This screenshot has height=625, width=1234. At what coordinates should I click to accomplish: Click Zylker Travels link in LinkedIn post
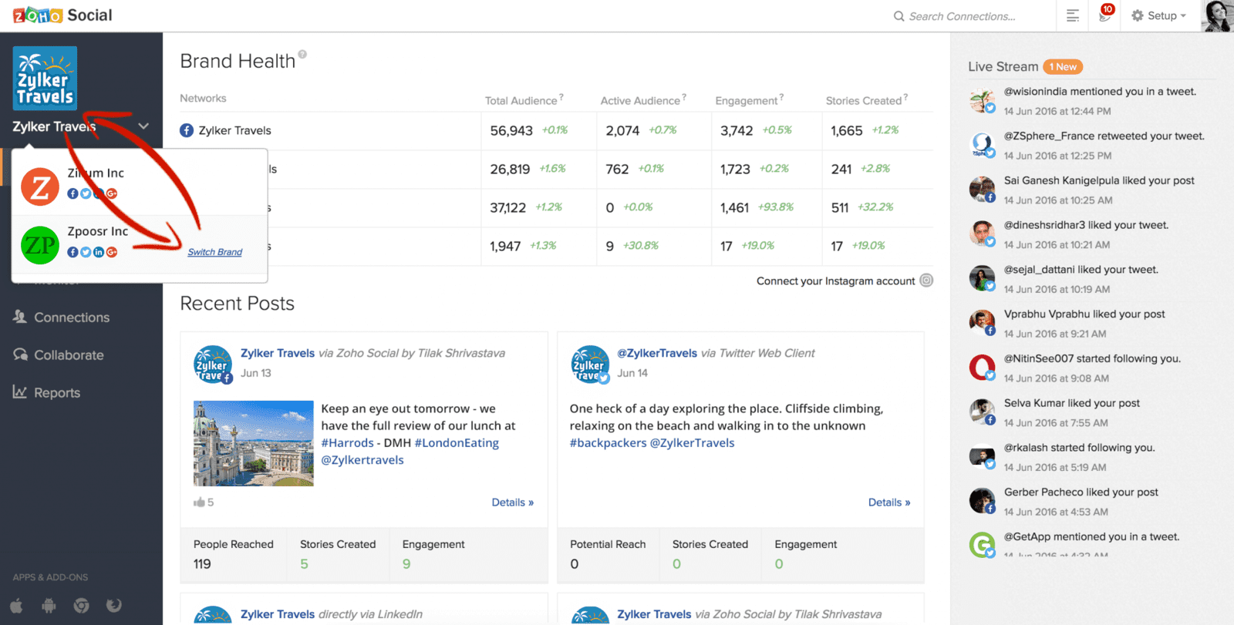pos(278,614)
